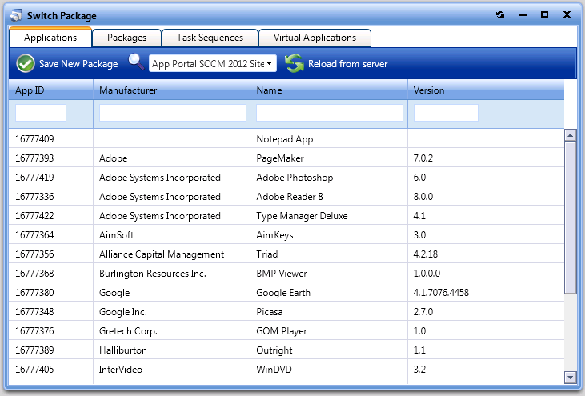Select the GOM Player row
The image size is (585, 396).
coord(286,330)
